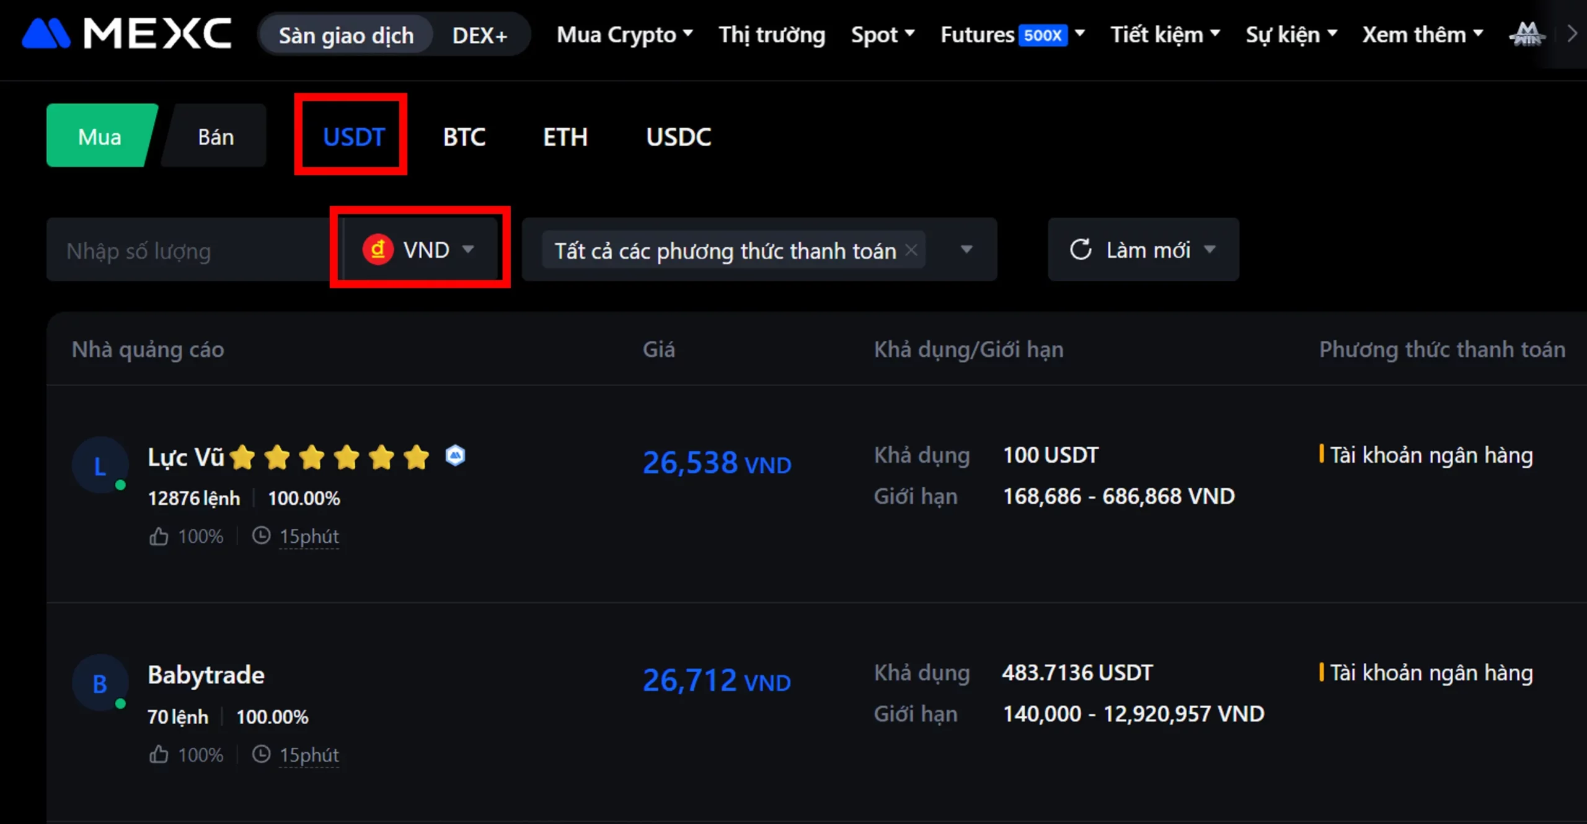Click the 483.7136 USDT available amount
The height and width of the screenshot is (824, 1587).
pos(1077,673)
